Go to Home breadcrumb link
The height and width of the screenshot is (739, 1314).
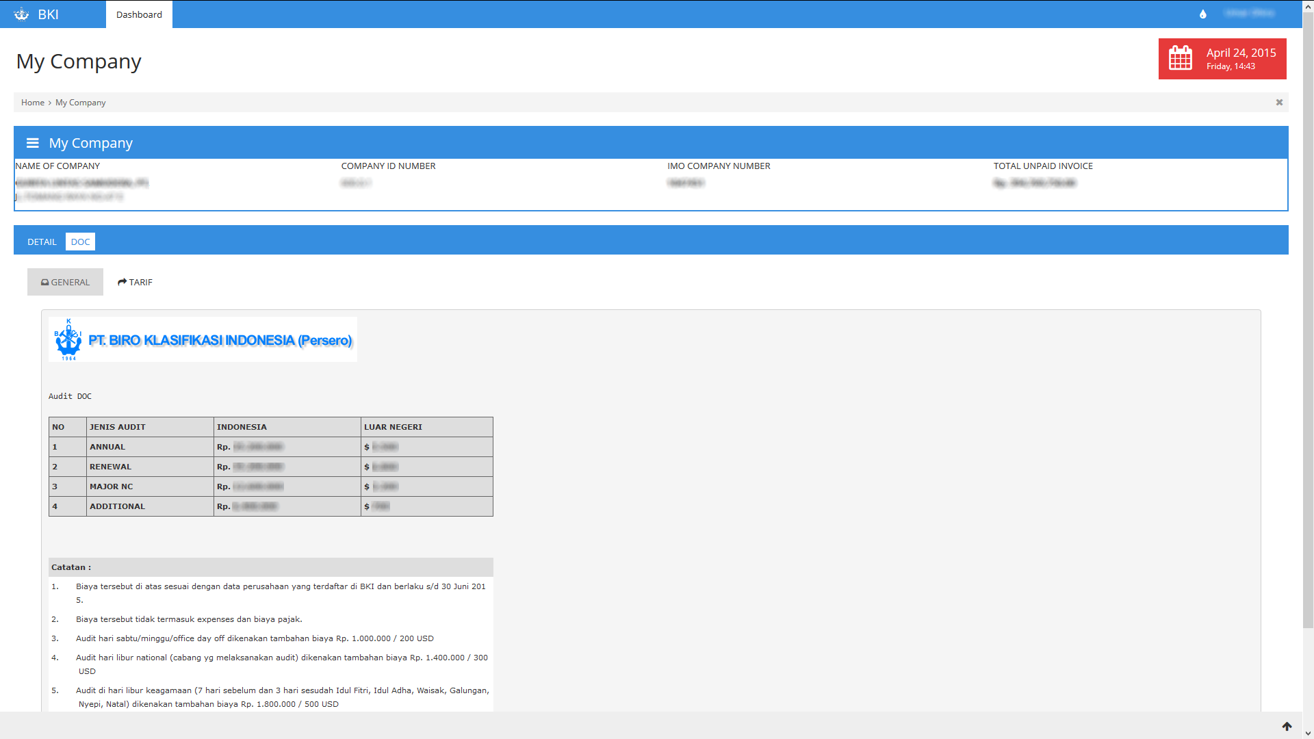pyautogui.click(x=32, y=103)
